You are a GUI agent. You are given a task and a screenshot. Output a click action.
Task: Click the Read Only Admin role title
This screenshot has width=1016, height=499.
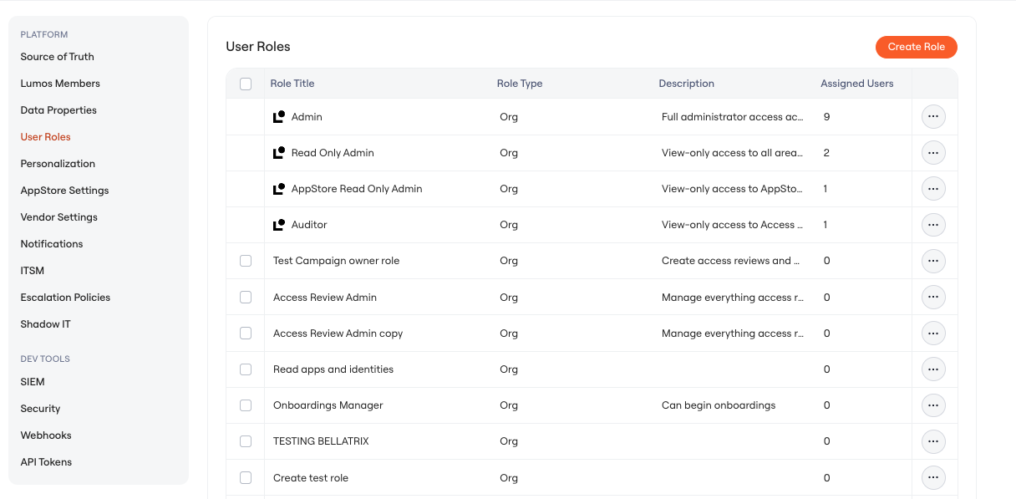click(333, 153)
